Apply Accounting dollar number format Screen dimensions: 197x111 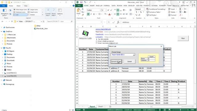tap(136, 12)
